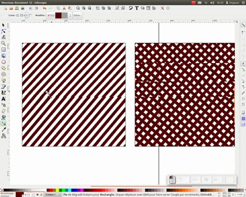Click the Import icon
246x197 pixels.
[x=31, y=8]
